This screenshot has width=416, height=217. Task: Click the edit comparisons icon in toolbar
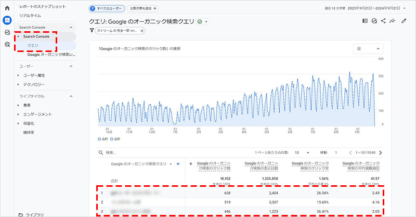click(364, 21)
